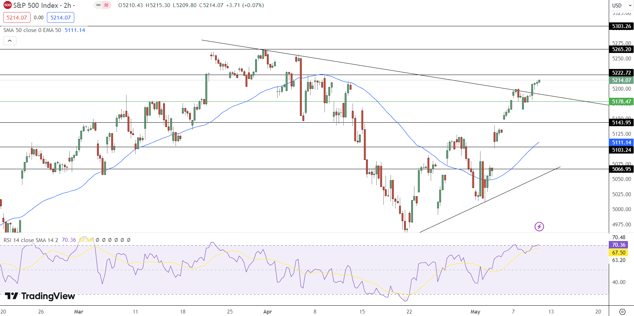Click the pink approximate-equal indicator icon
The height and width of the screenshot is (316, 634).
(106, 5)
